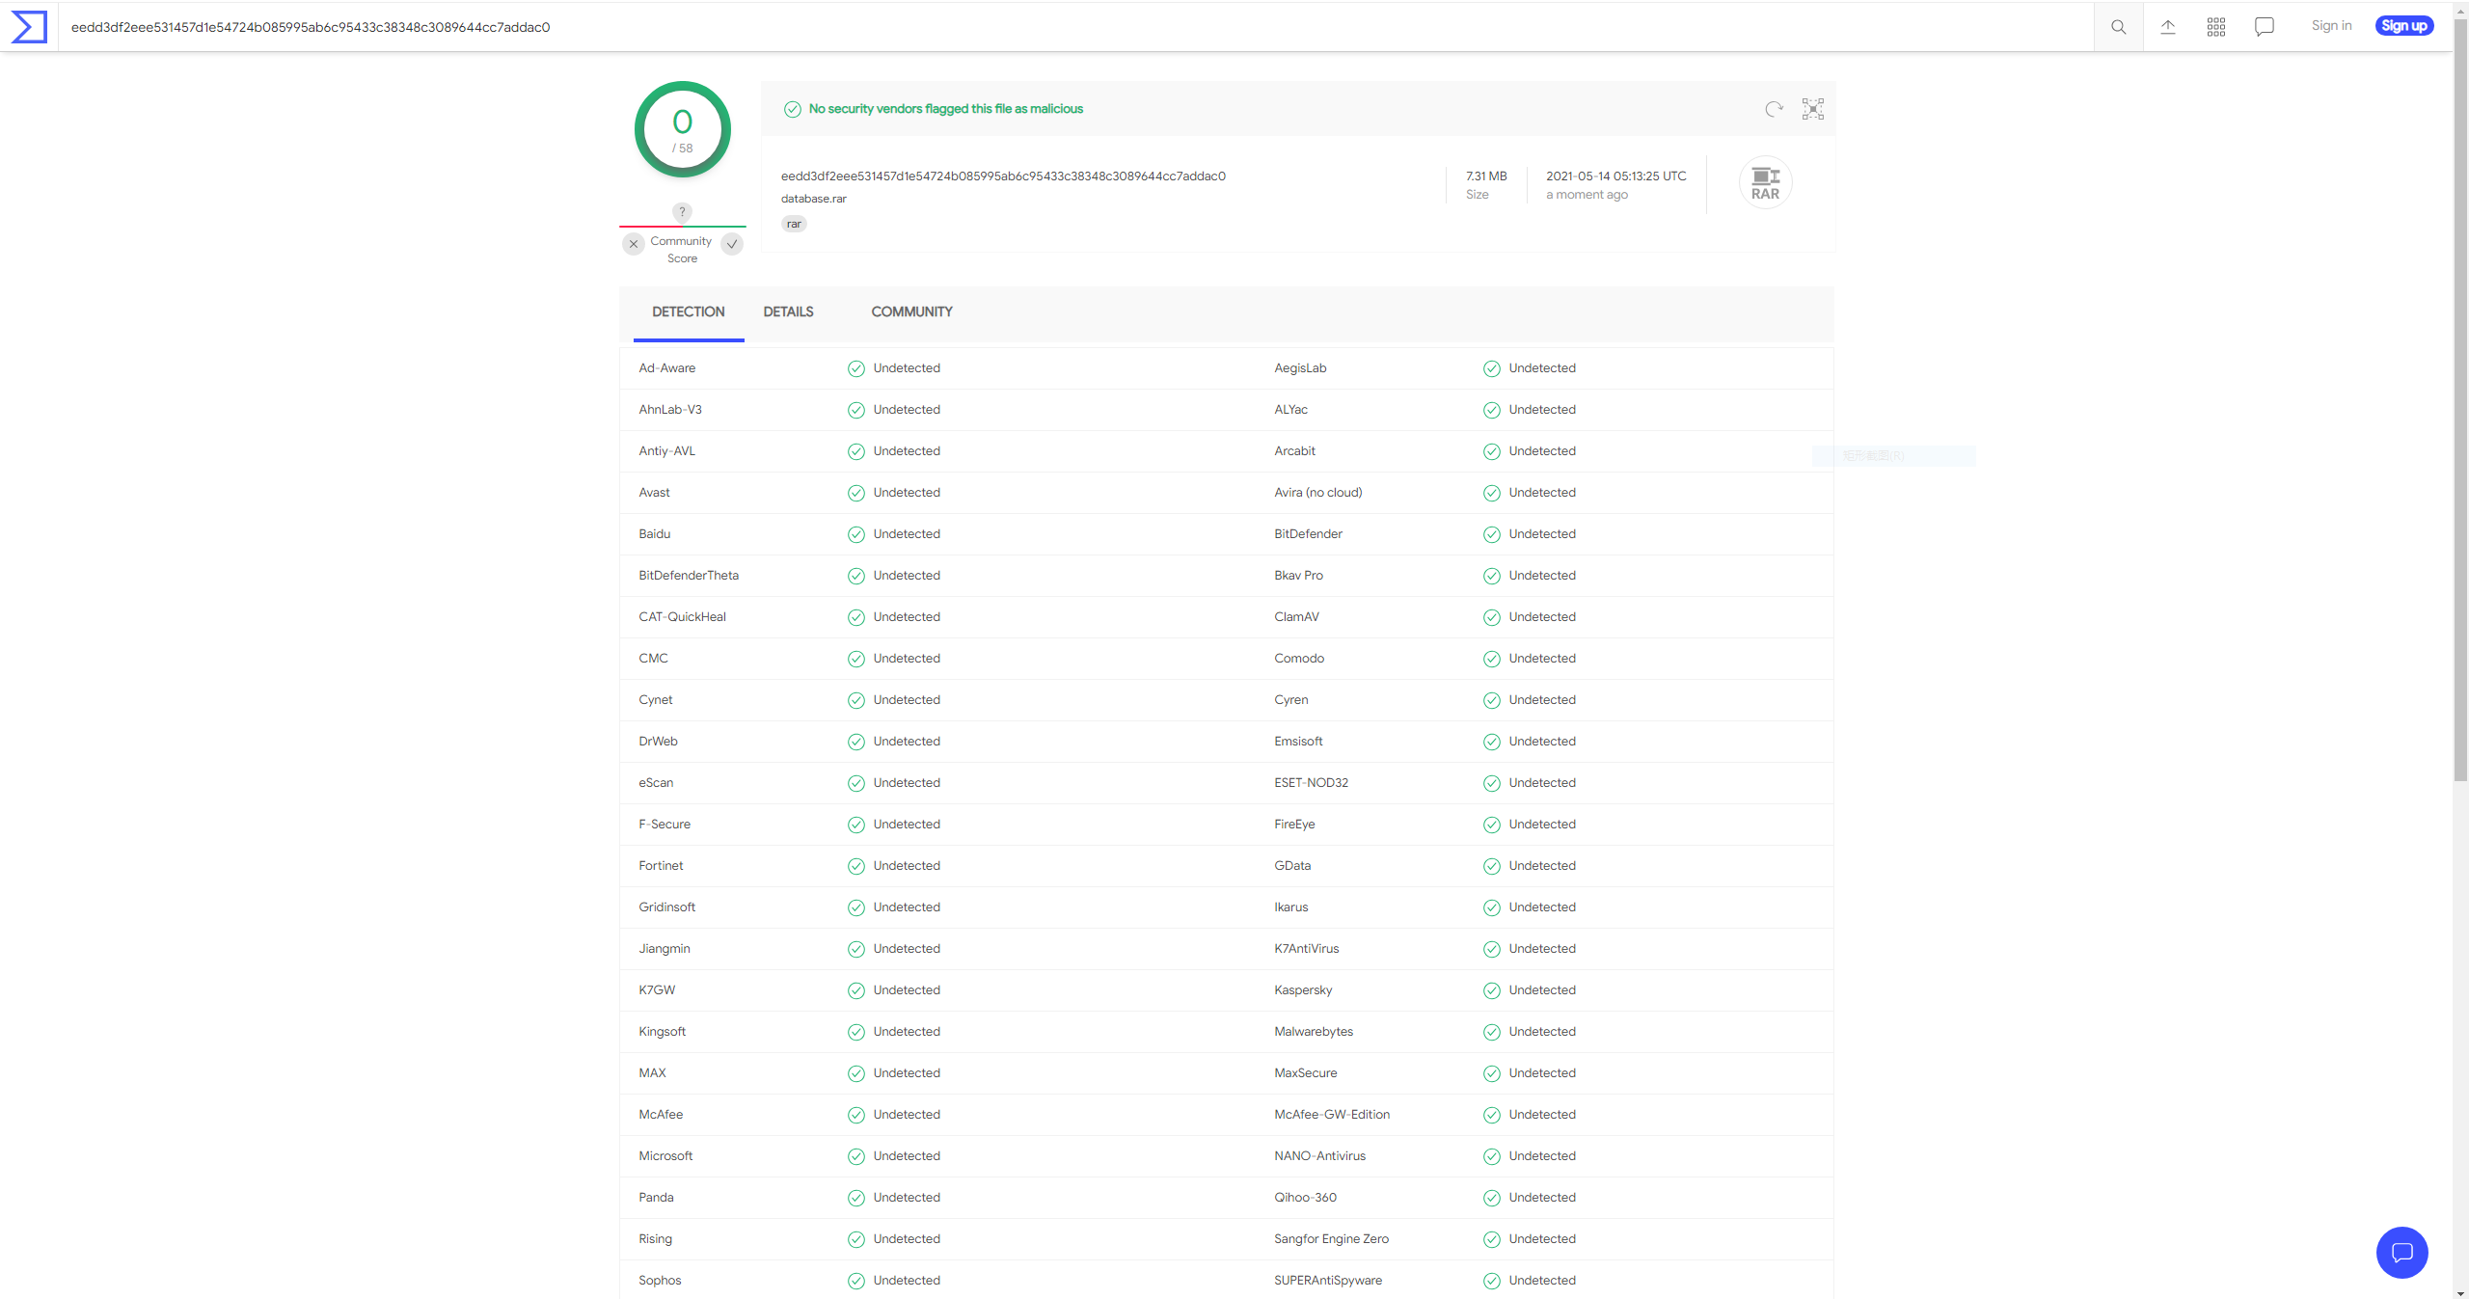Select the Antiy-AVL vendor name
The height and width of the screenshot is (1299, 2469).
pos(666,451)
